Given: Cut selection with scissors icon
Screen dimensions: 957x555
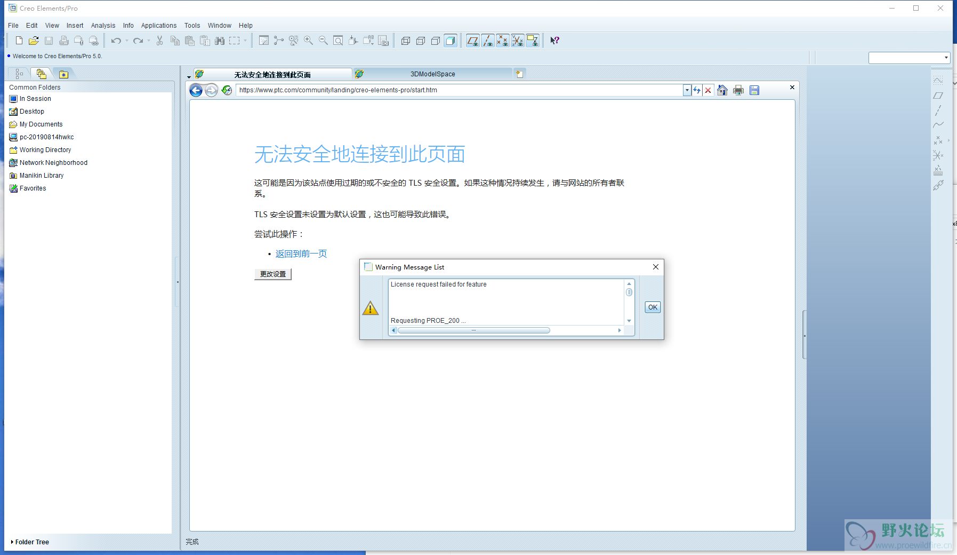Looking at the screenshot, I should [159, 41].
